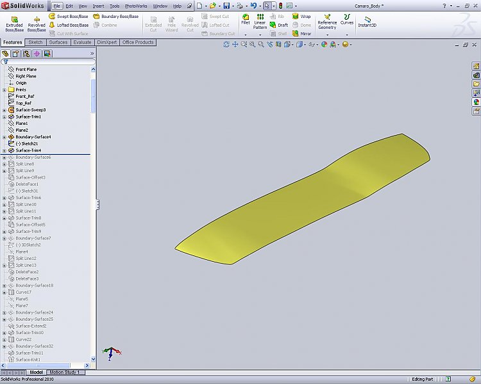Click the Pan view icon
Viewport: 481px width, 384px height.
coord(235,44)
